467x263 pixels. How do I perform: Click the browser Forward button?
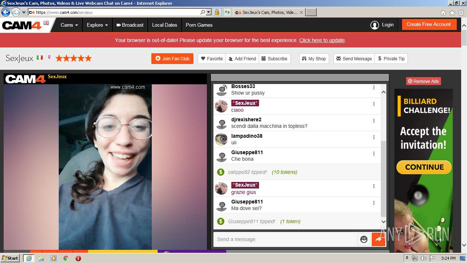[x=16, y=12]
